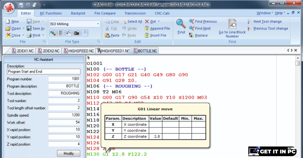Switch to the HIGHSPEED.NC document tab

click(79, 51)
